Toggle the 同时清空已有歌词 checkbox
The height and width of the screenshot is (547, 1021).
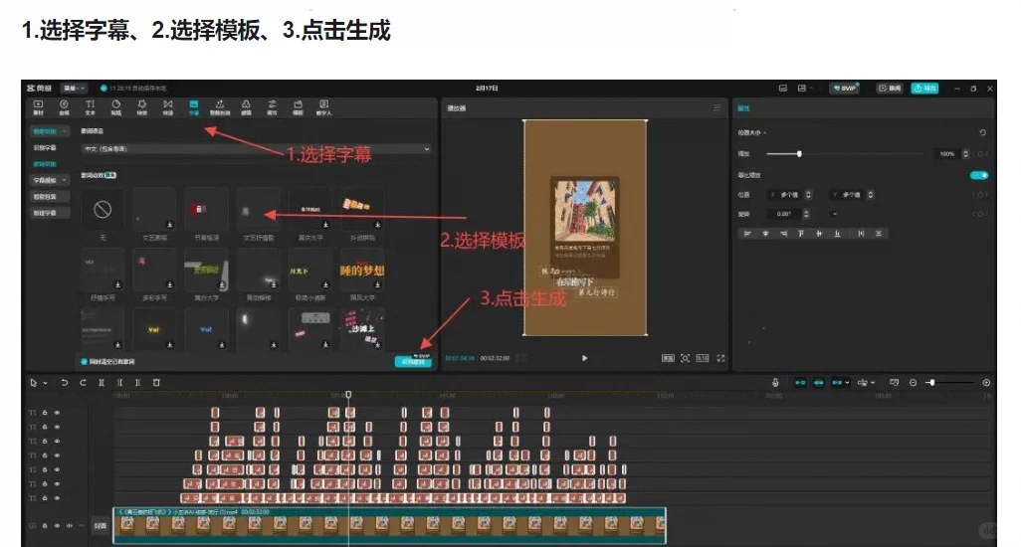(84, 362)
